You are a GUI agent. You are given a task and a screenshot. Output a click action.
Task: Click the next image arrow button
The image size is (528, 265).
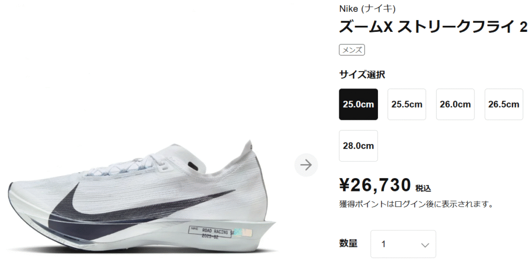pos(306,165)
